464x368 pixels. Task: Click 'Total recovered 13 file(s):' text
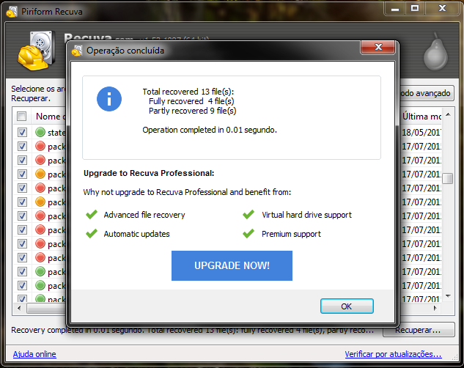[188, 92]
